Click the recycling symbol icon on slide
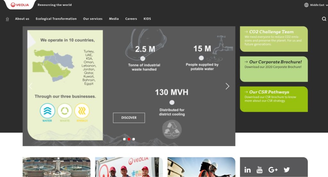328x177 pixels. (x=172, y=129)
